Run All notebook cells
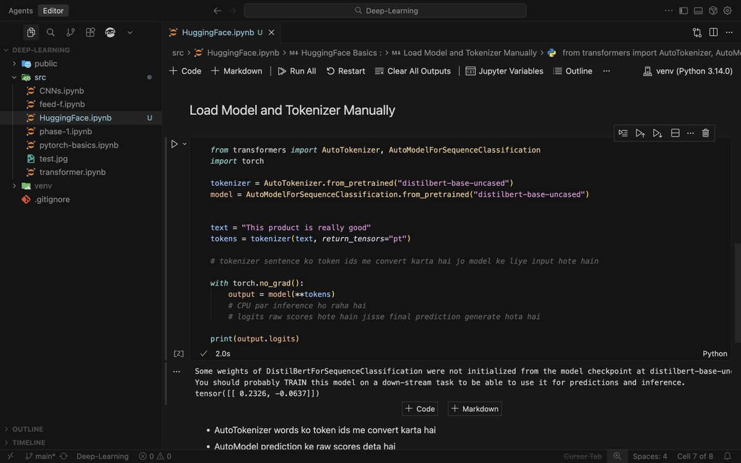The width and height of the screenshot is (741, 463). coord(297,71)
